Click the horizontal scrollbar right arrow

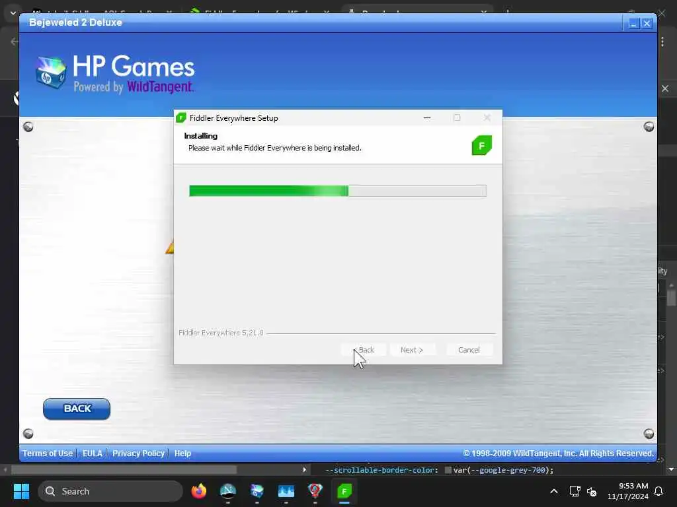pyautogui.click(x=304, y=469)
